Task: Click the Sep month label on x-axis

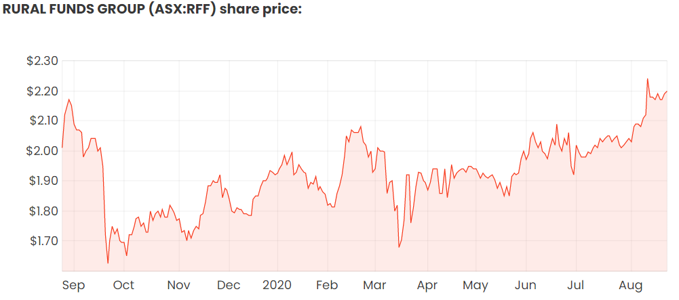Action: pos(73,285)
